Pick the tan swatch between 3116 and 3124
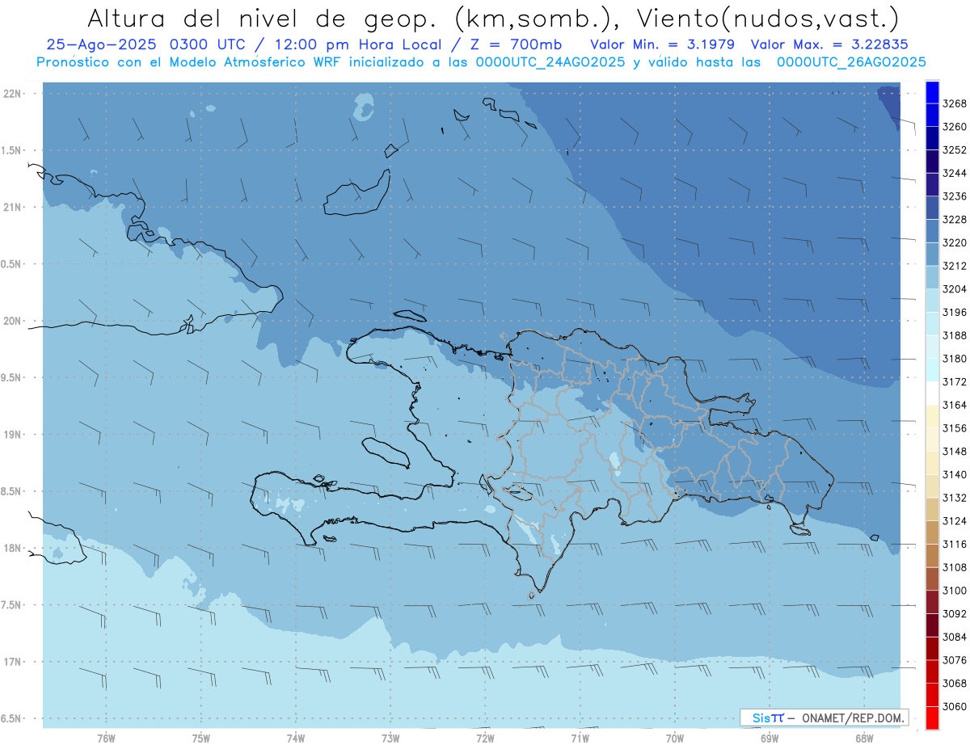This screenshot has height=749, width=970. (932, 532)
